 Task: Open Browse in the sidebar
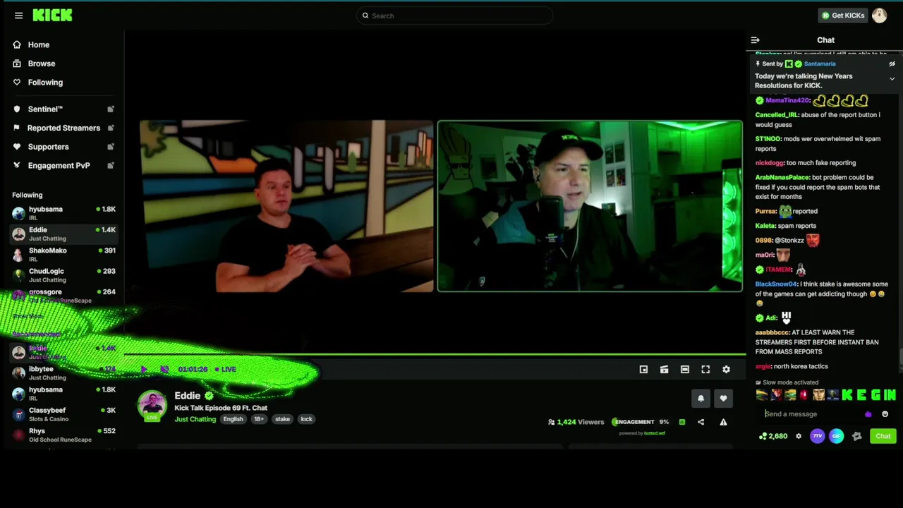point(42,64)
